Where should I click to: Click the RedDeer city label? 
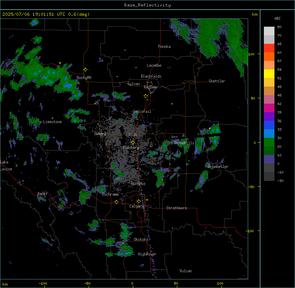pyautogui.click(x=151, y=87)
